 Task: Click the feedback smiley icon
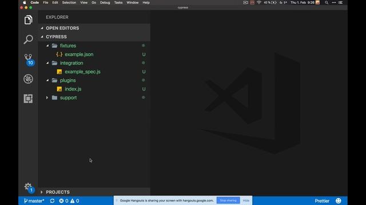[339, 201]
